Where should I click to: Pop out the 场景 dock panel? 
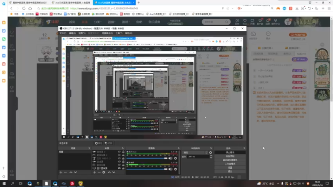(89, 148)
